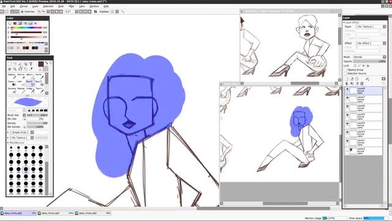The image size is (392, 221).
Task: Switch to the first document tab in the bottom bar
Action: tap(18, 213)
